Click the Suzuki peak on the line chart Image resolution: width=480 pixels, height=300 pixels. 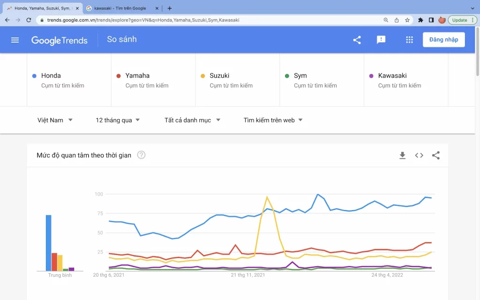[x=267, y=197]
